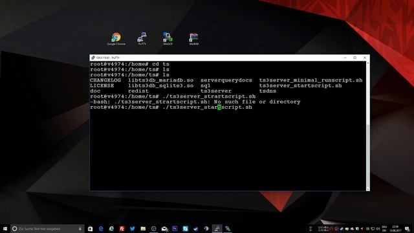The width and height of the screenshot is (414, 233).
Task: Open the blue checkmark app in taskbar
Action: pyautogui.click(x=196, y=228)
